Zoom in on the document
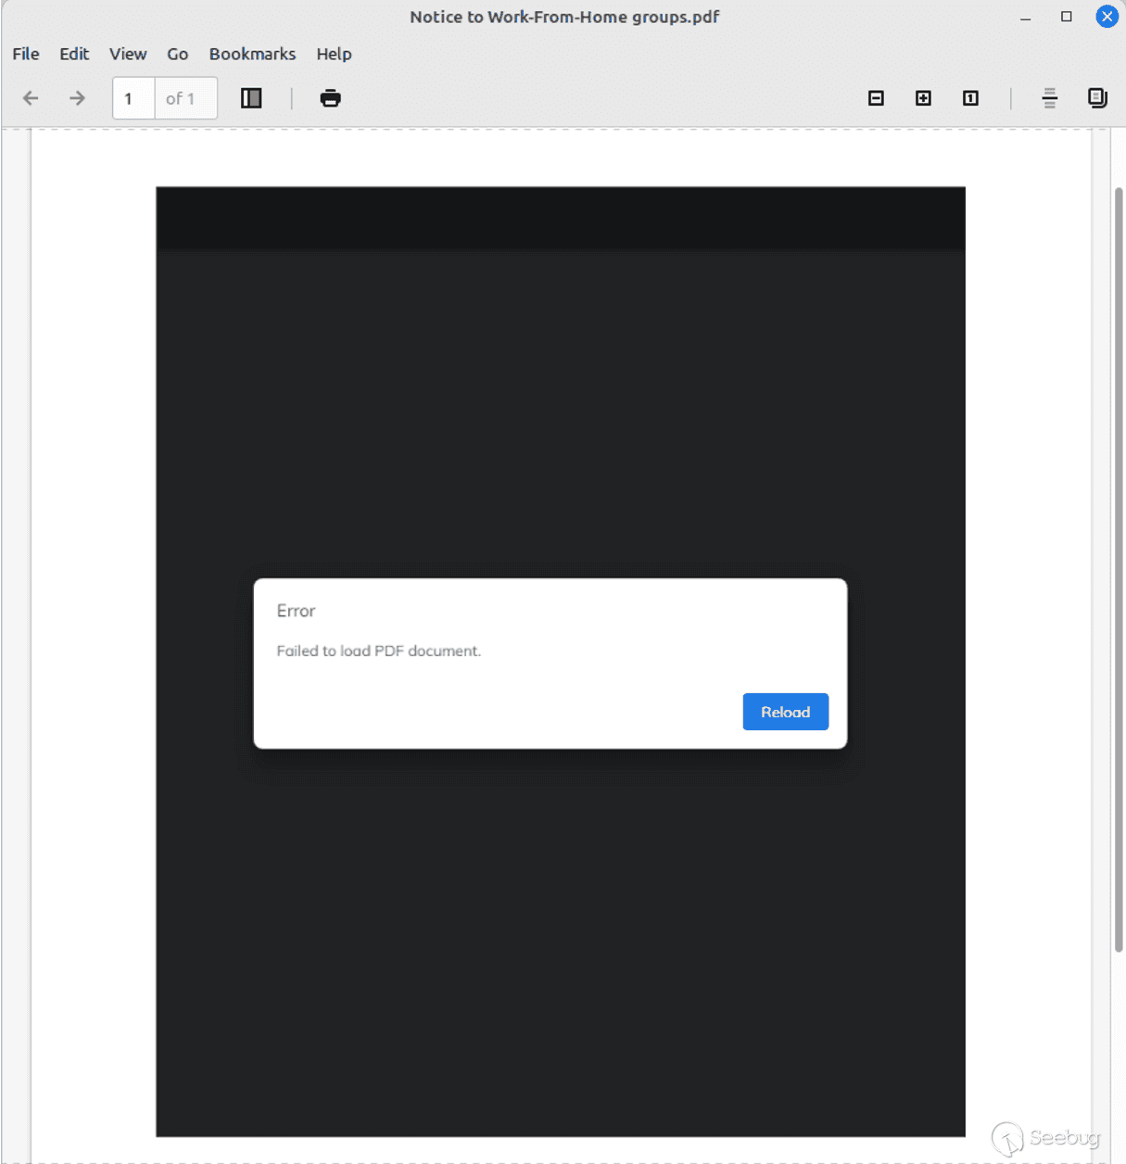The width and height of the screenshot is (1126, 1164). [x=923, y=97]
